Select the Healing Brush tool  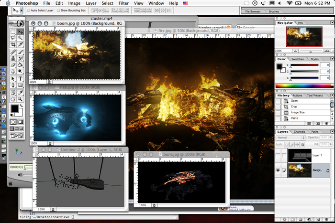[x=13, y=52]
